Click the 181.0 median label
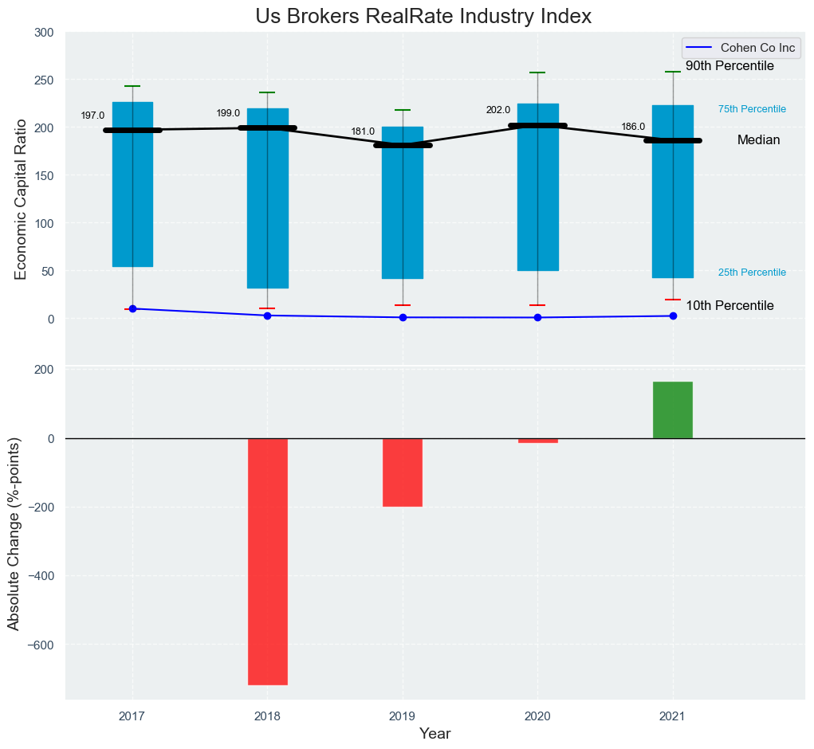The height and width of the screenshot is (749, 814). click(x=363, y=131)
